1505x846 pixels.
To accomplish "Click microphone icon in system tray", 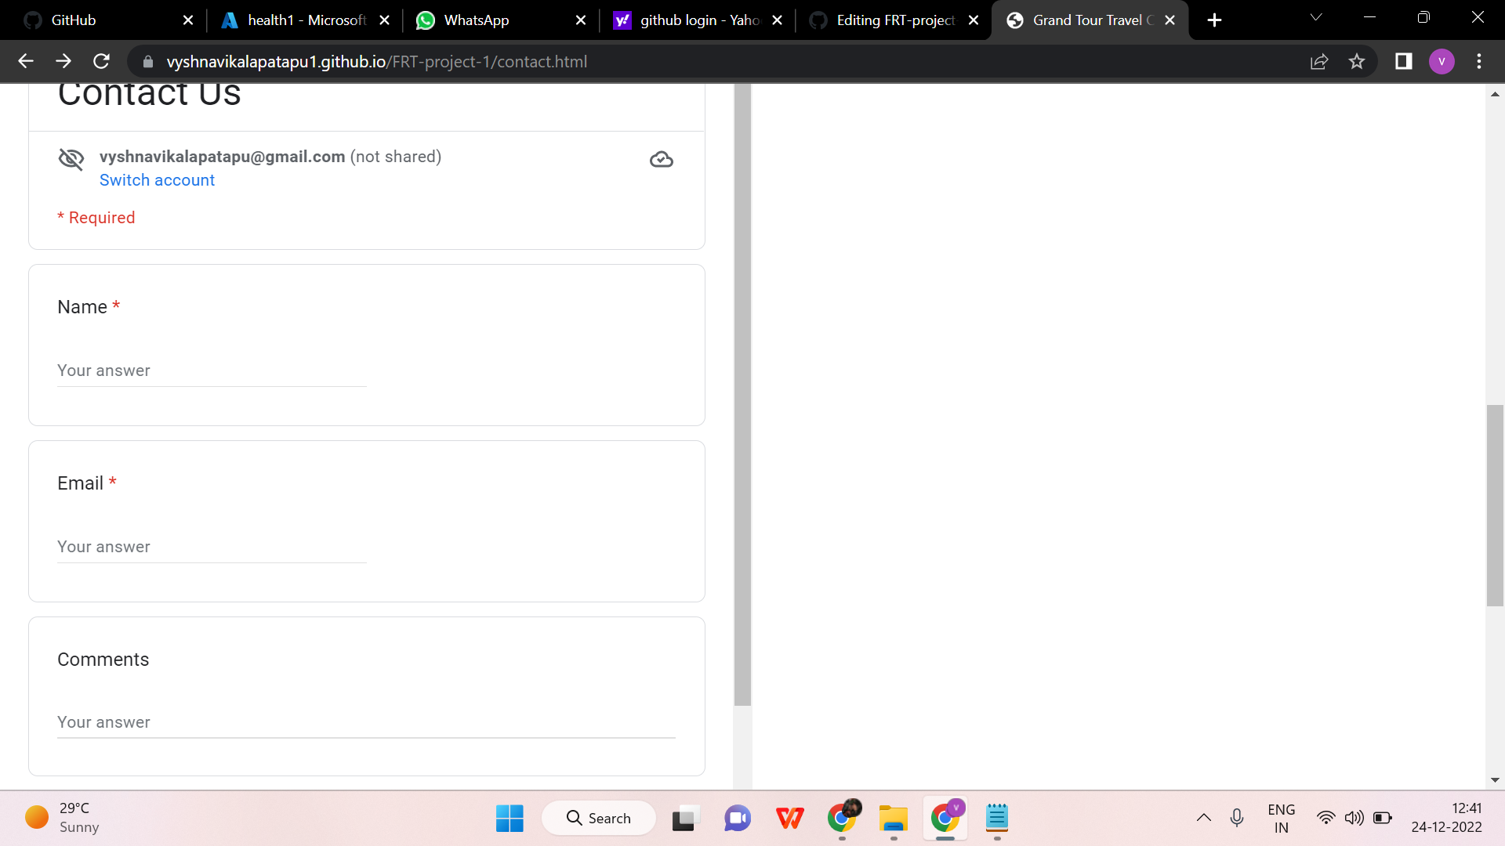I will click(1237, 818).
